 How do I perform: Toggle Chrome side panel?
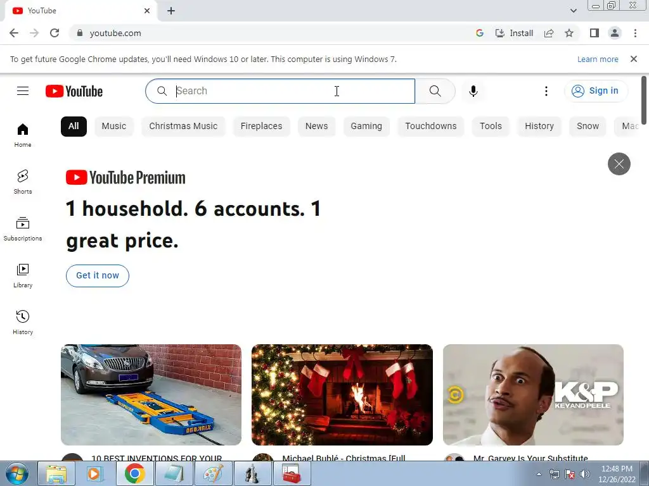[x=594, y=33]
